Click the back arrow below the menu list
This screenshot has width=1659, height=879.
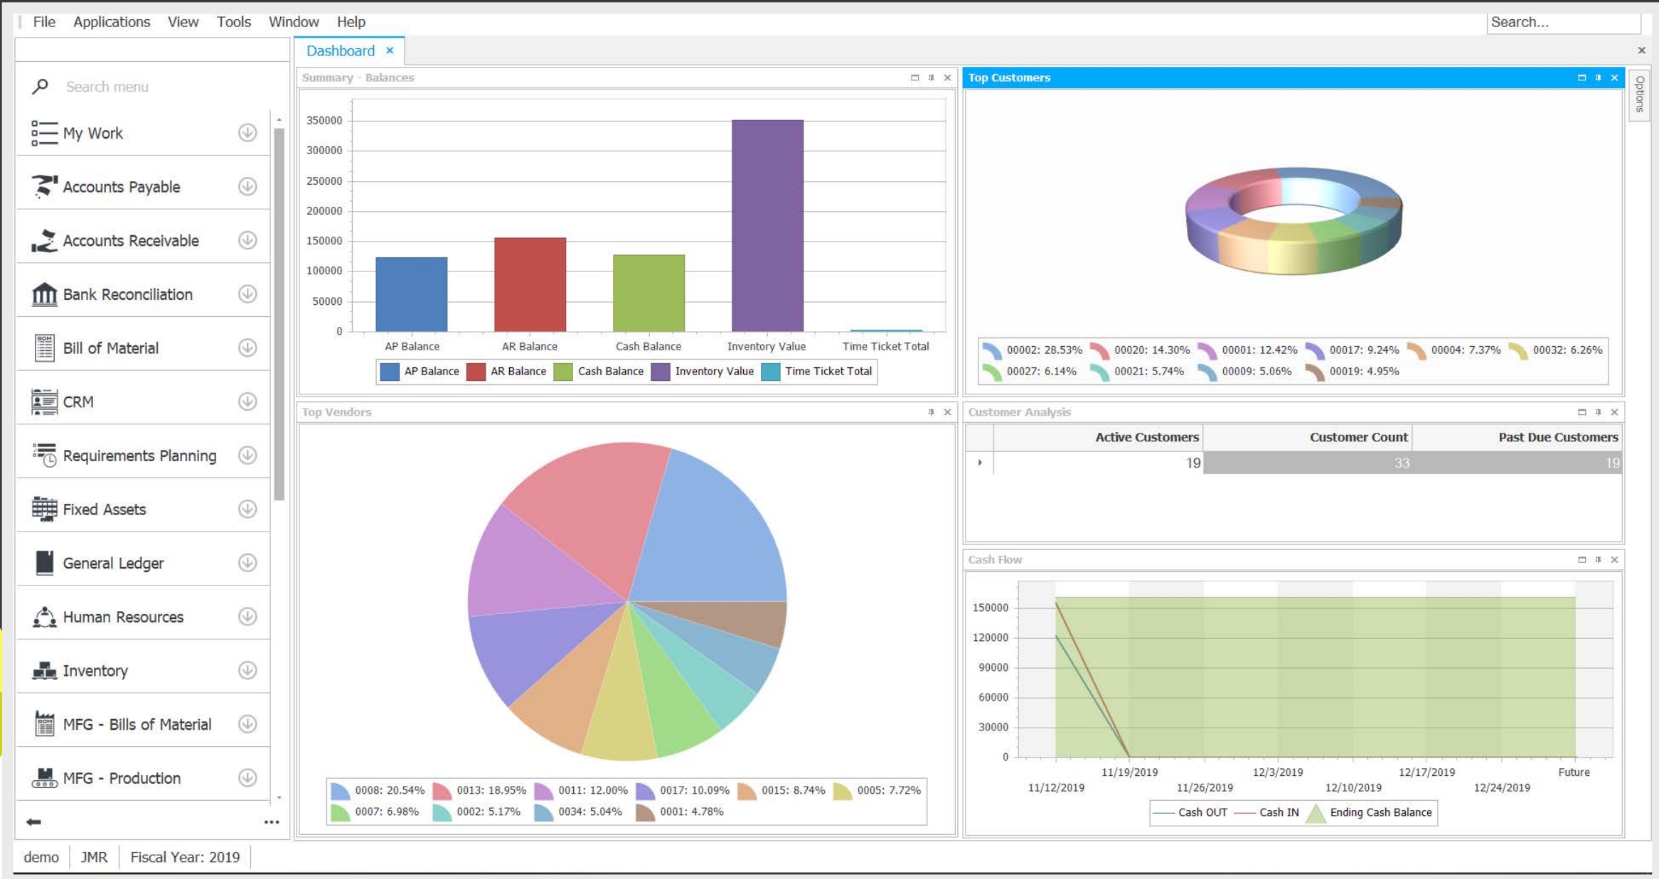(x=33, y=821)
